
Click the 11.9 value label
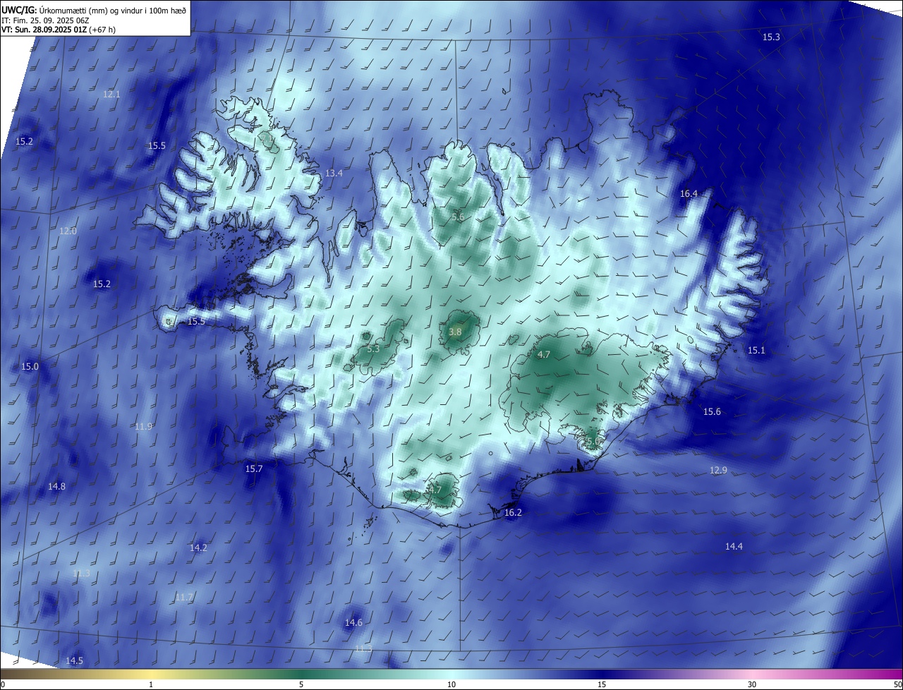coord(143,426)
